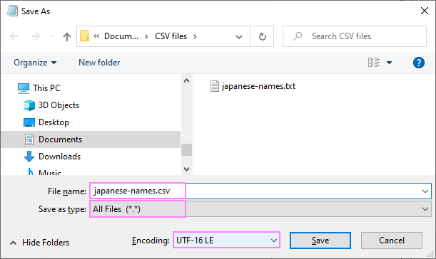Create a New folder

(x=99, y=63)
